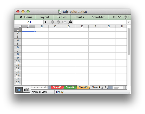Viewport: 145px width, 114px height.
Task: Click the formula bar cancel icon
Action: pos(52,22)
